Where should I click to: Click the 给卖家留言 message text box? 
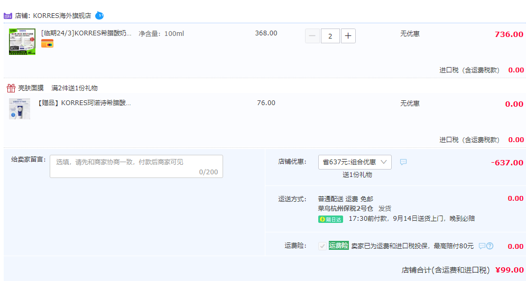click(136, 166)
